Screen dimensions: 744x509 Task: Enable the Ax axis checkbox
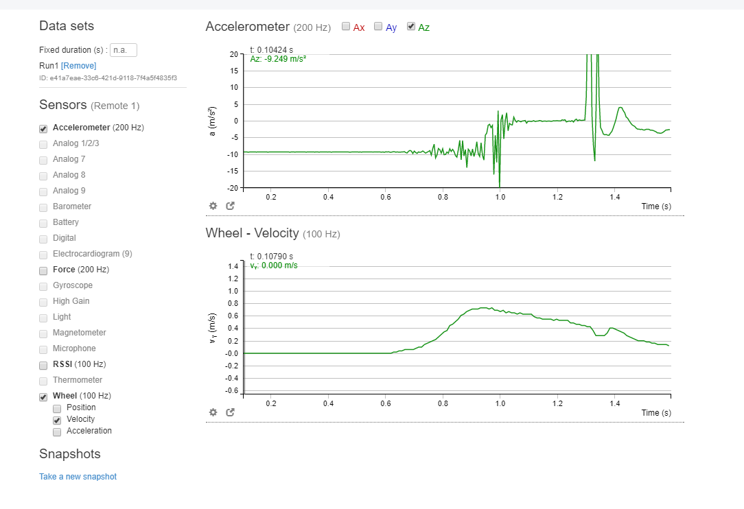pos(346,27)
